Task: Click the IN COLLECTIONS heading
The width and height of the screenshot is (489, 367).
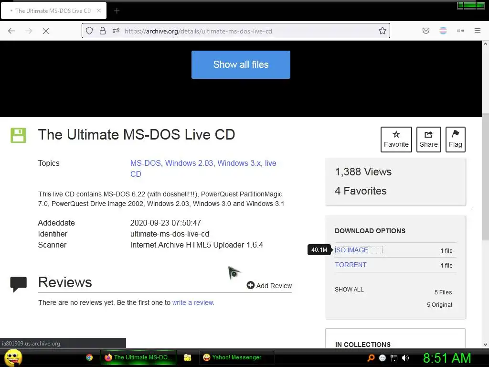Action: pos(363,345)
